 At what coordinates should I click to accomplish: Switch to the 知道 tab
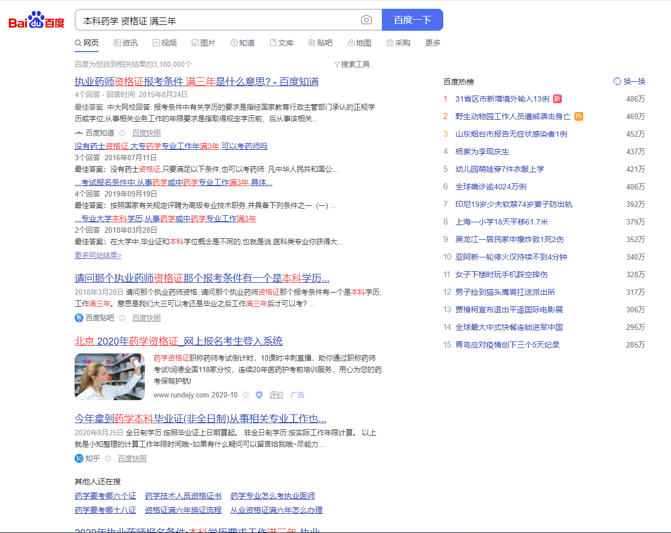pos(243,43)
